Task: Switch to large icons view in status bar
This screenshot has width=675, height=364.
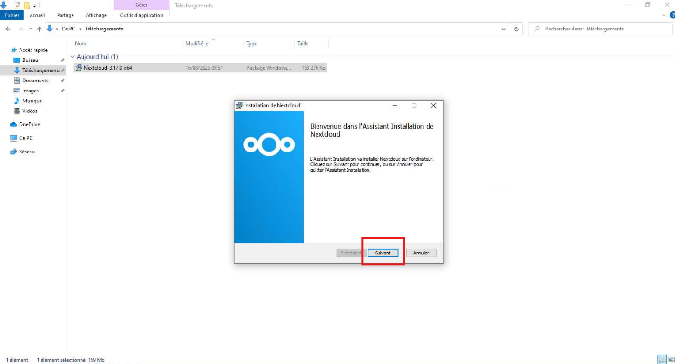Action: coord(670,360)
